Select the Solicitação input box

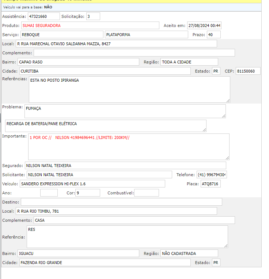click(93, 16)
